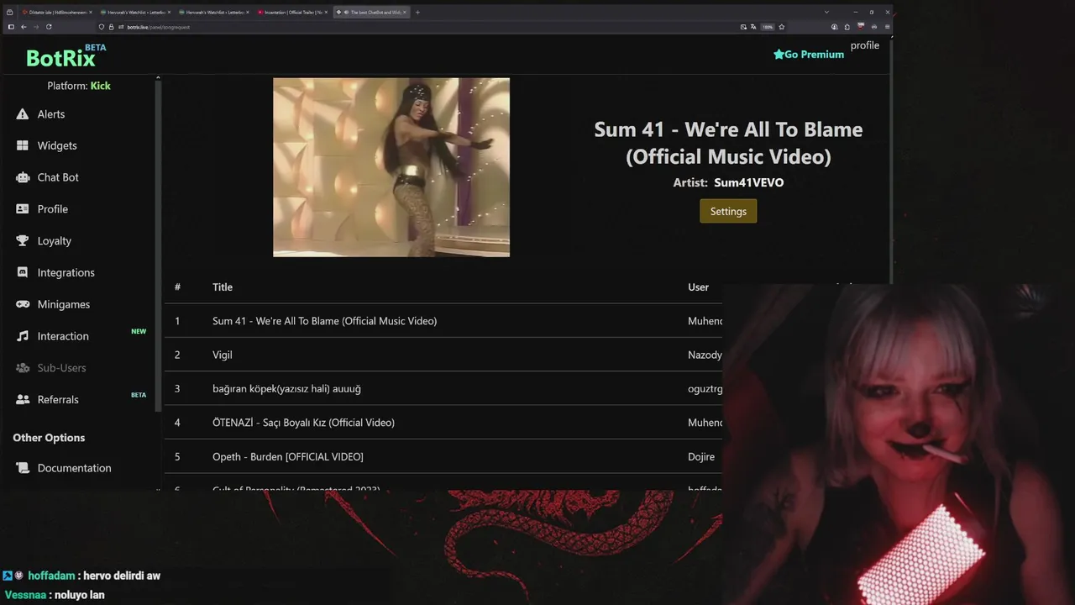Click the browser back arrow
Viewport: 1075px width, 605px height.
(24, 27)
